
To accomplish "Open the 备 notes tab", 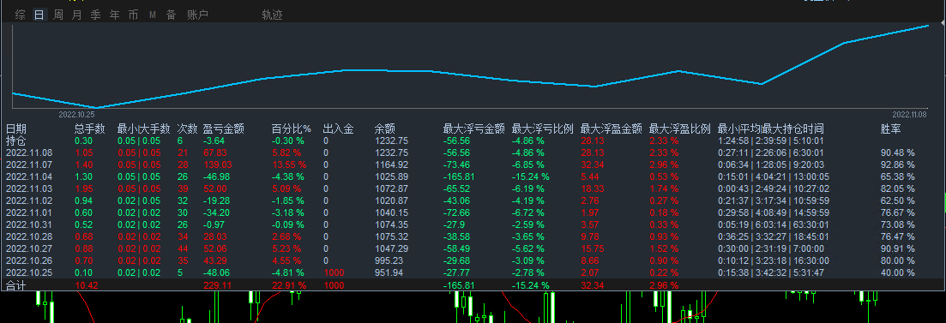I will coord(171,15).
